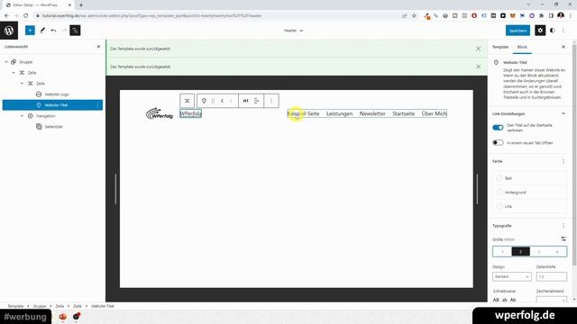Select the pencil edit tool
The image size is (577, 324).
coord(42,31)
